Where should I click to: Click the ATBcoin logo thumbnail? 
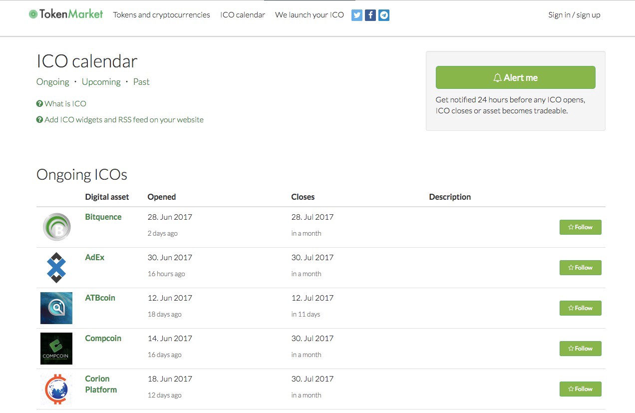(x=56, y=308)
